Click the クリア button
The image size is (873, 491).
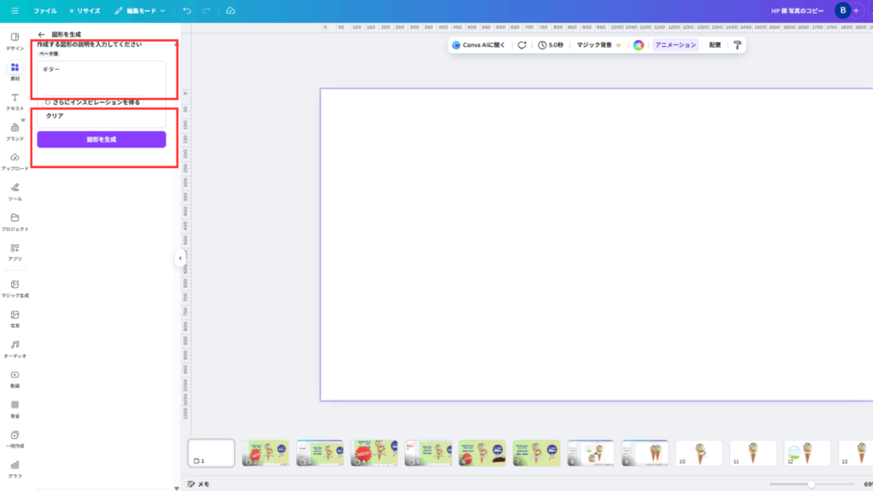point(55,116)
